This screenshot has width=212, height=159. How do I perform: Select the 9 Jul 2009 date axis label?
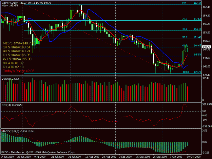pos(40,157)
